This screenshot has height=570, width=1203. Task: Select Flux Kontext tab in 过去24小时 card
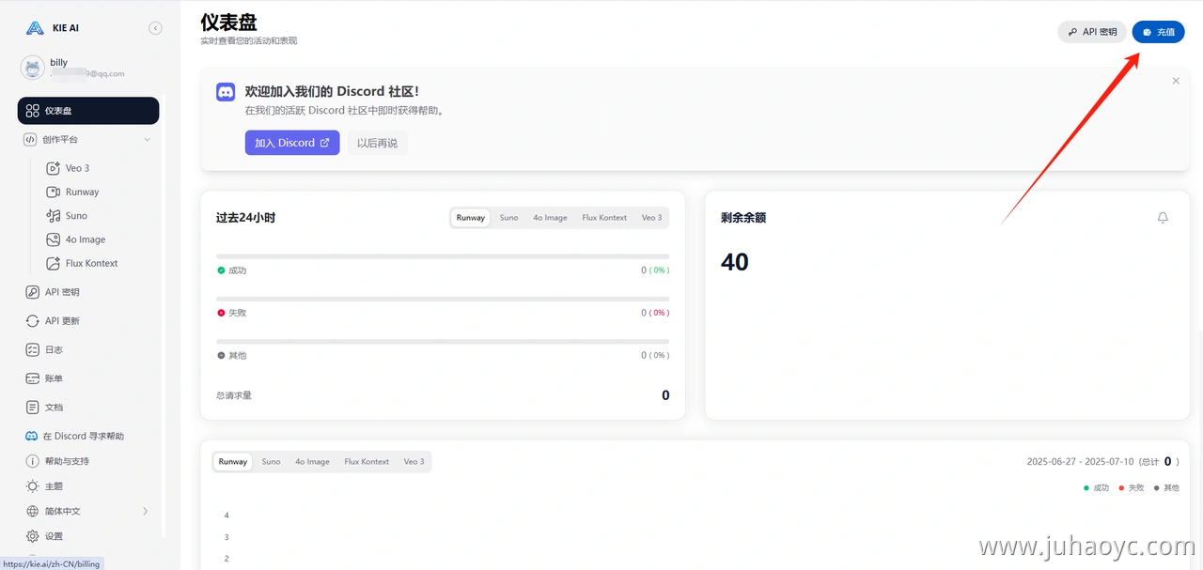coord(604,218)
